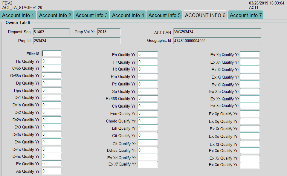The image size is (287, 176).
Task: Select the Account Info 3 tab
Action: (91, 15)
